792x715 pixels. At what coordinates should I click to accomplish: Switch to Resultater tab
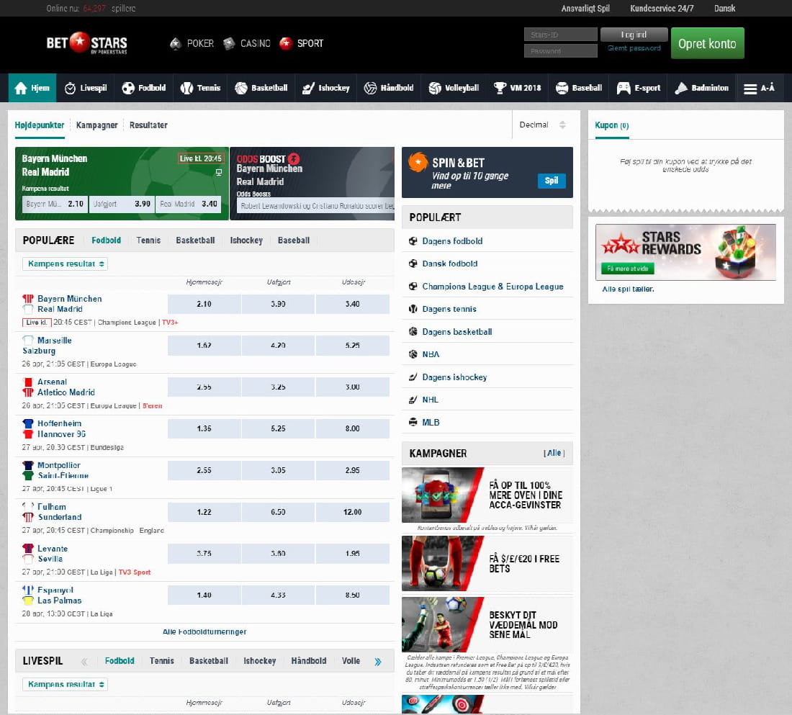pos(148,125)
